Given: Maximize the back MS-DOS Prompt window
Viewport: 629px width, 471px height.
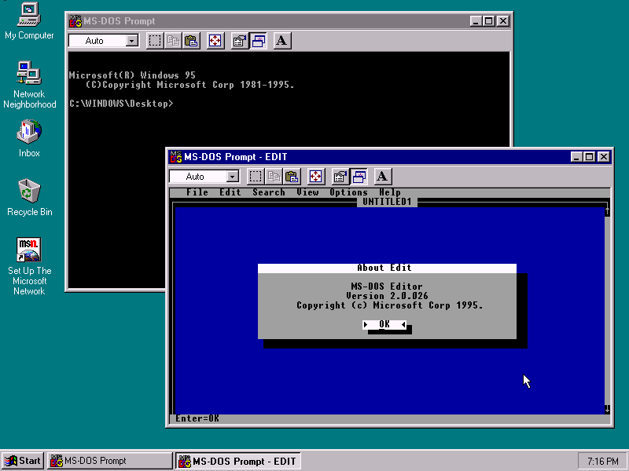Looking at the screenshot, I should point(488,21).
